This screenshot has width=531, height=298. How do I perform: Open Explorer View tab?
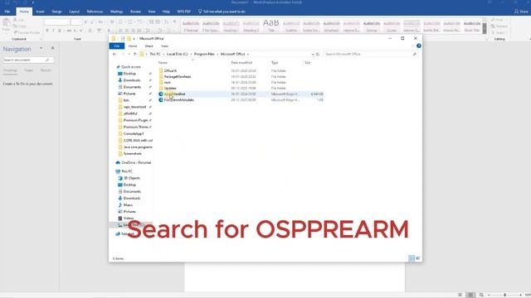tap(164, 46)
